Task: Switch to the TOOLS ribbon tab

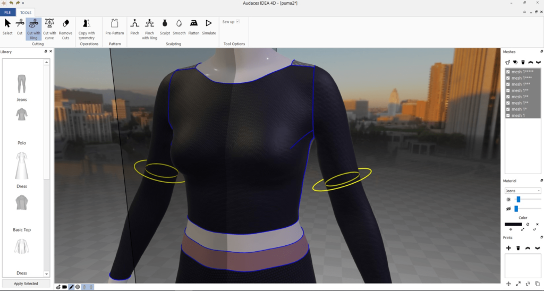Action: tap(25, 13)
